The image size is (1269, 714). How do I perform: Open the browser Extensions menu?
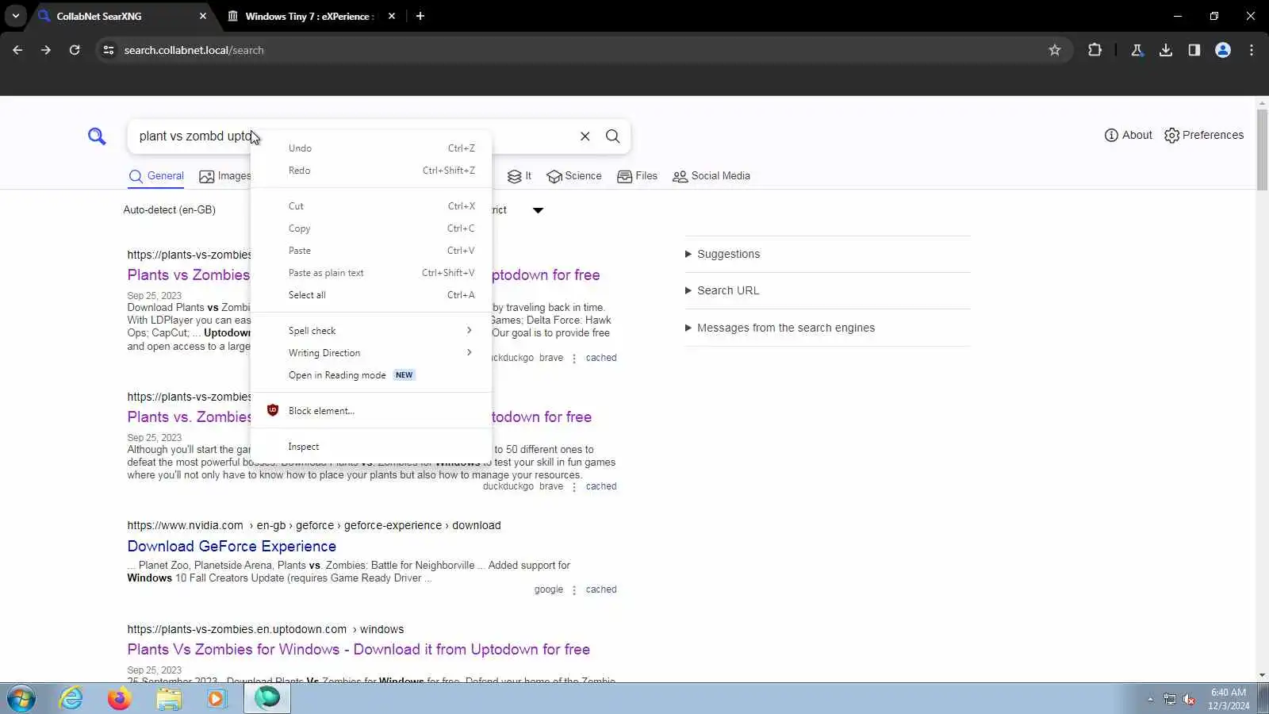coord(1095,50)
